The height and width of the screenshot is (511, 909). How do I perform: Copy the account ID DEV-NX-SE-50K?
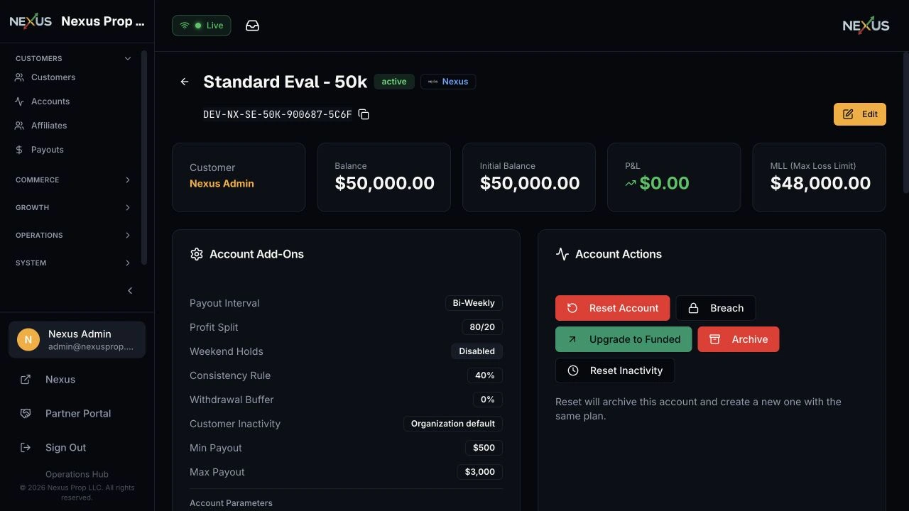point(364,114)
